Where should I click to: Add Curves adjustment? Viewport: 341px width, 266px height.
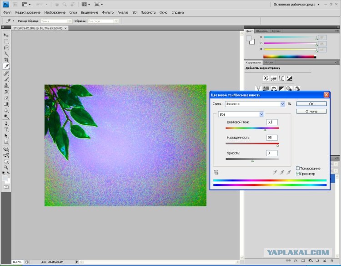[x=281, y=78]
